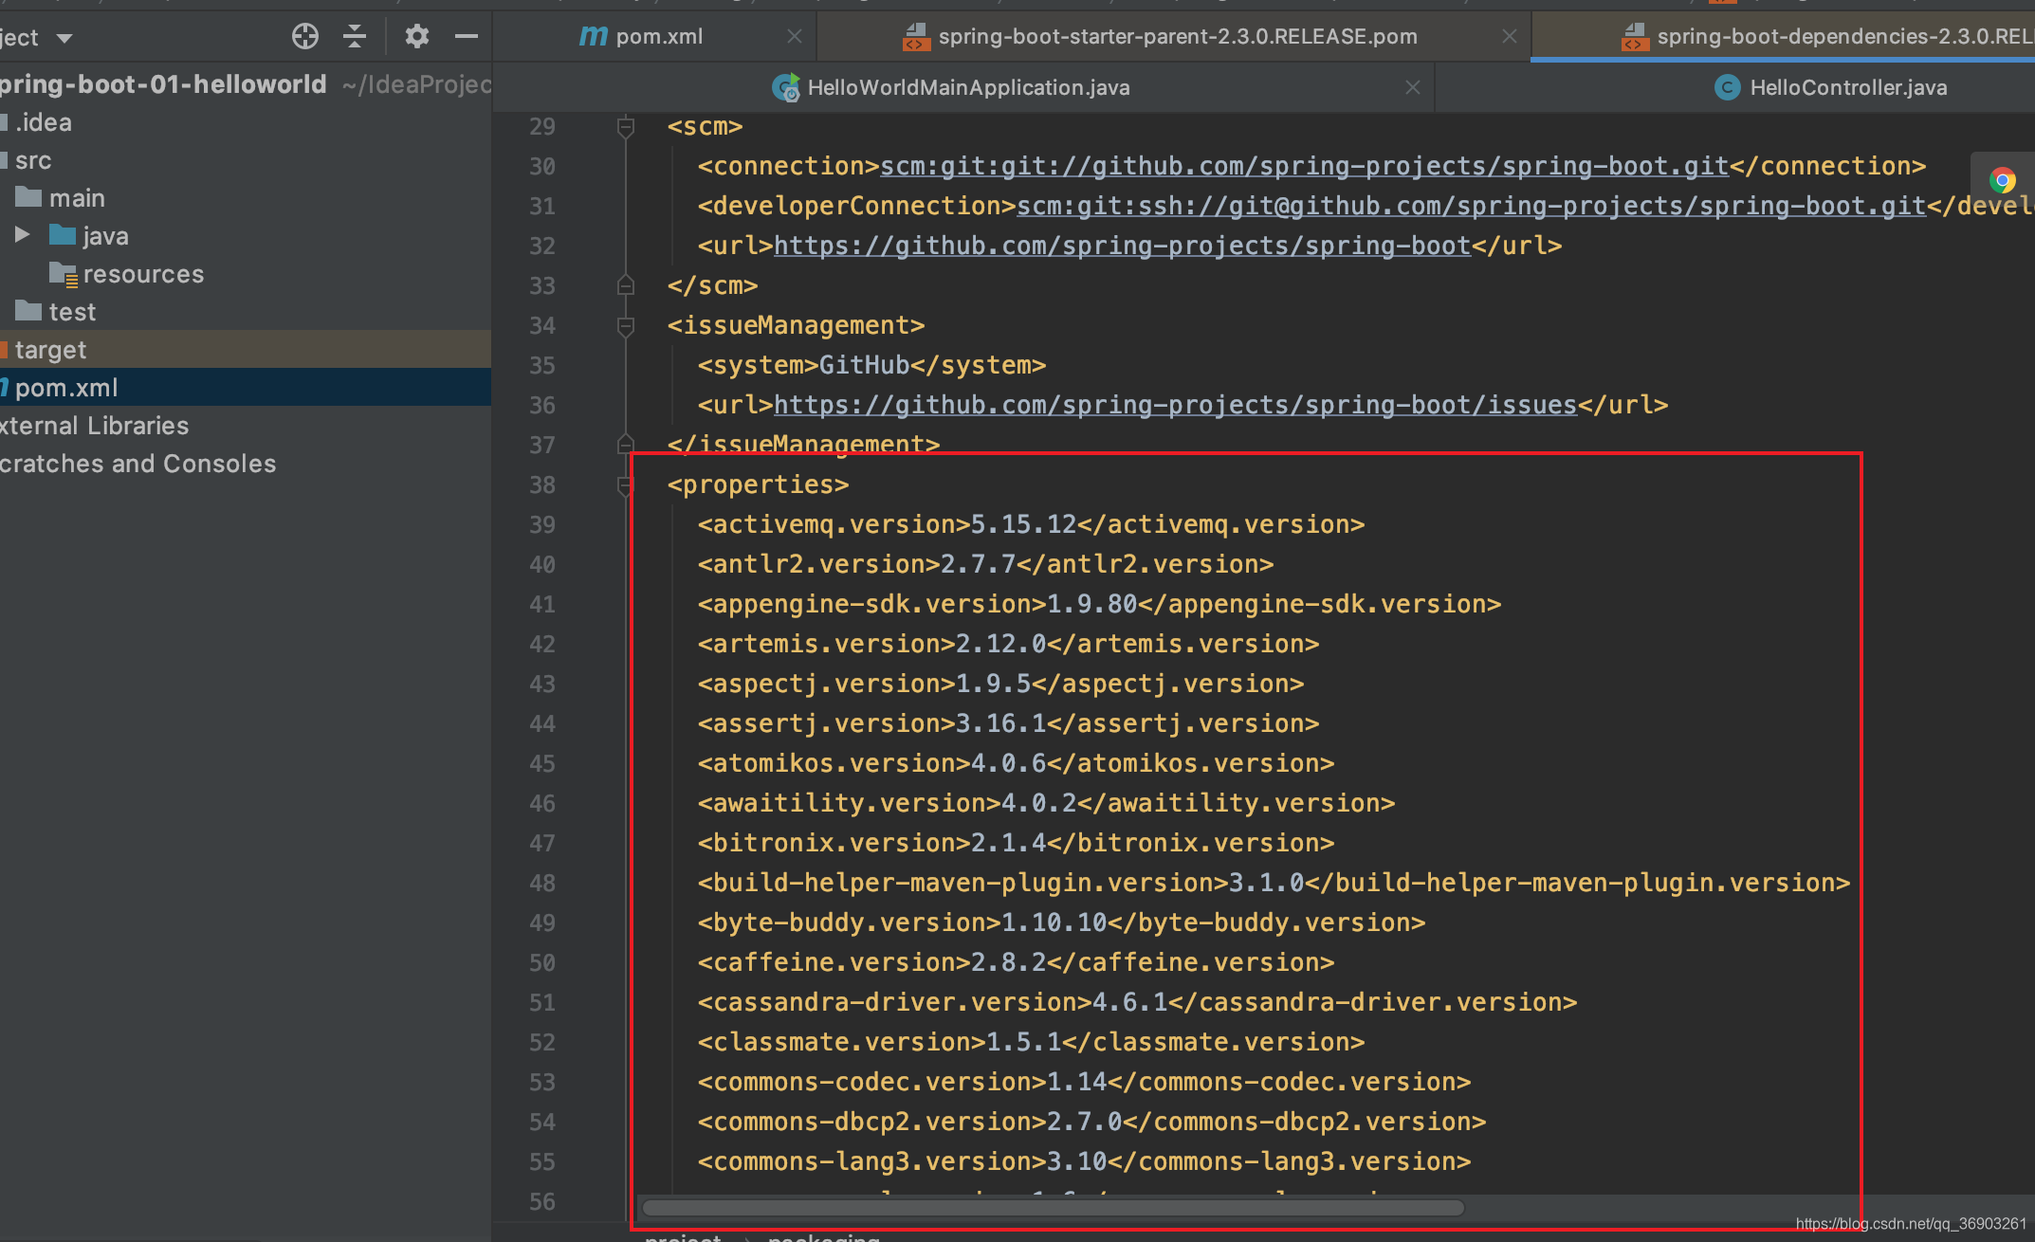Click the atomikos.version 4.0.6 line
This screenshot has height=1242, width=2035.
[1016, 763]
